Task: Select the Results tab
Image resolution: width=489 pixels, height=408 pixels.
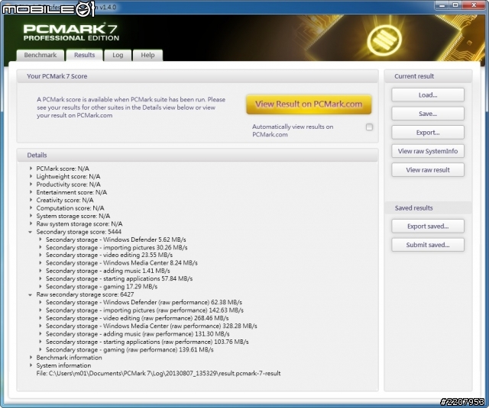Action: point(84,55)
